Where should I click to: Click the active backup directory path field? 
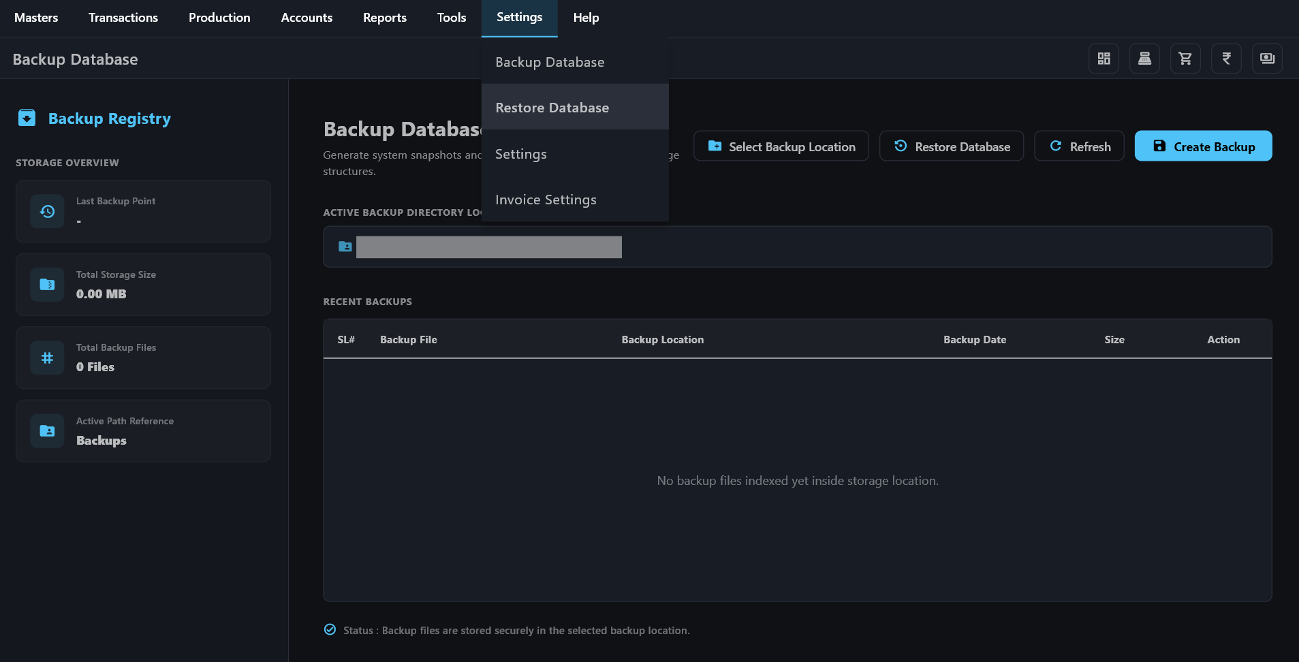[798, 247]
